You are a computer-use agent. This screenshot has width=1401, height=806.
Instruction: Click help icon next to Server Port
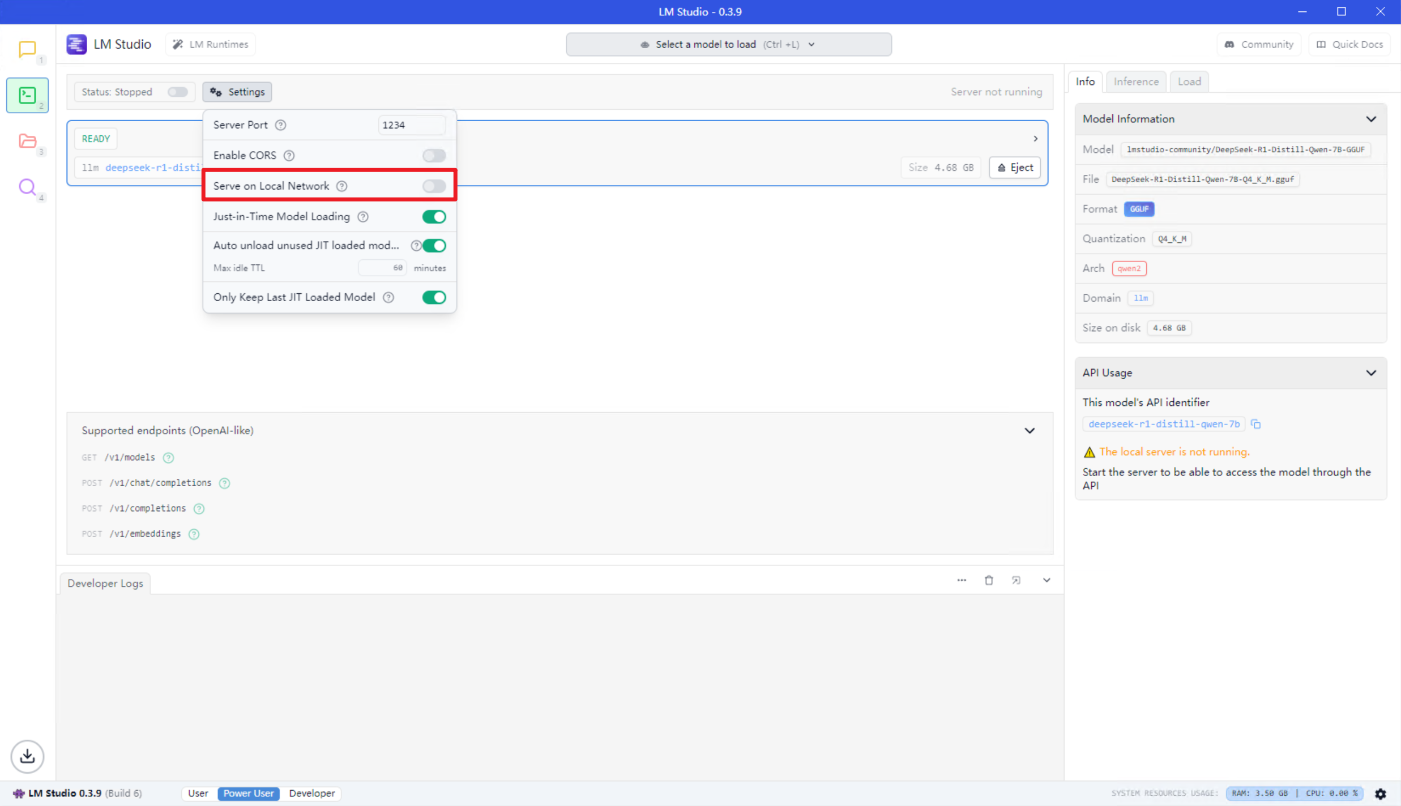(280, 125)
